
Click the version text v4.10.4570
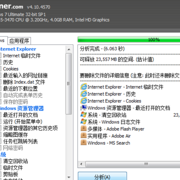tap(38, 7)
